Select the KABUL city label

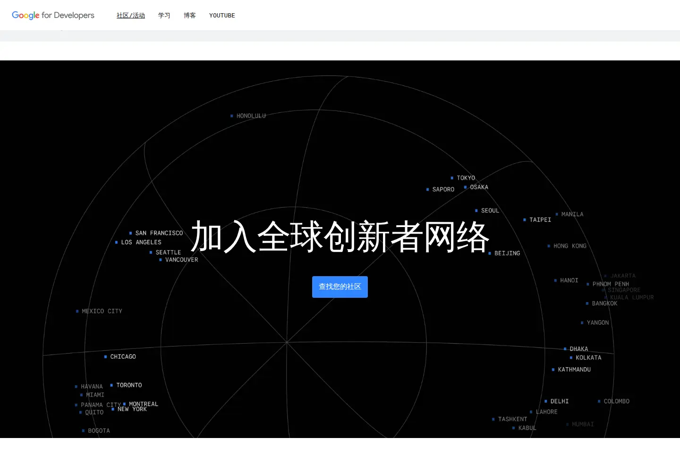527,428
